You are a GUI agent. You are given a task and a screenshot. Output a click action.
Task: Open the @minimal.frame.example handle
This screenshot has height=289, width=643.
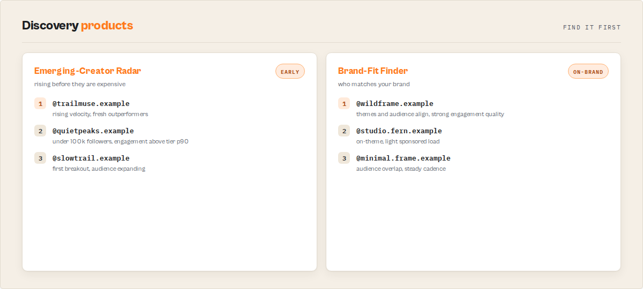pyautogui.click(x=403, y=158)
